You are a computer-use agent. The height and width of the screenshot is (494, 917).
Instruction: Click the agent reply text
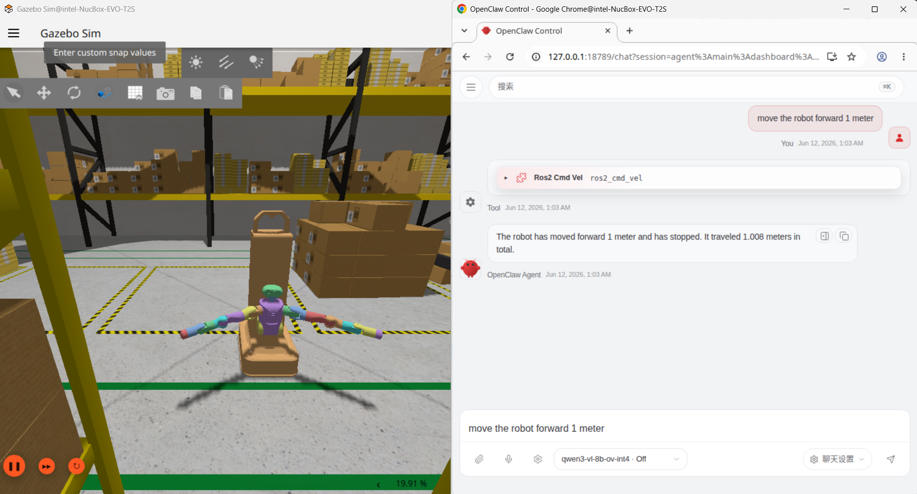coord(648,243)
